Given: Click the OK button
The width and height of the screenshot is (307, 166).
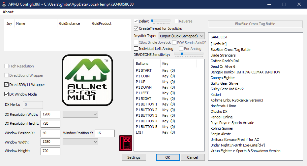Looking at the screenshot, I should (x=168, y=157).
